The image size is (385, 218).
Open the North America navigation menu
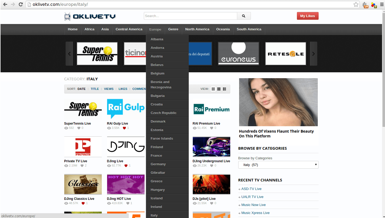[x=197, y=29]
